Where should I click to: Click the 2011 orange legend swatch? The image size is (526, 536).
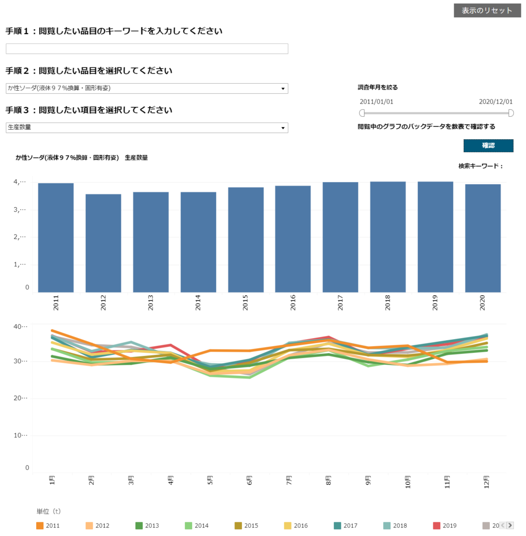[40, 526]
